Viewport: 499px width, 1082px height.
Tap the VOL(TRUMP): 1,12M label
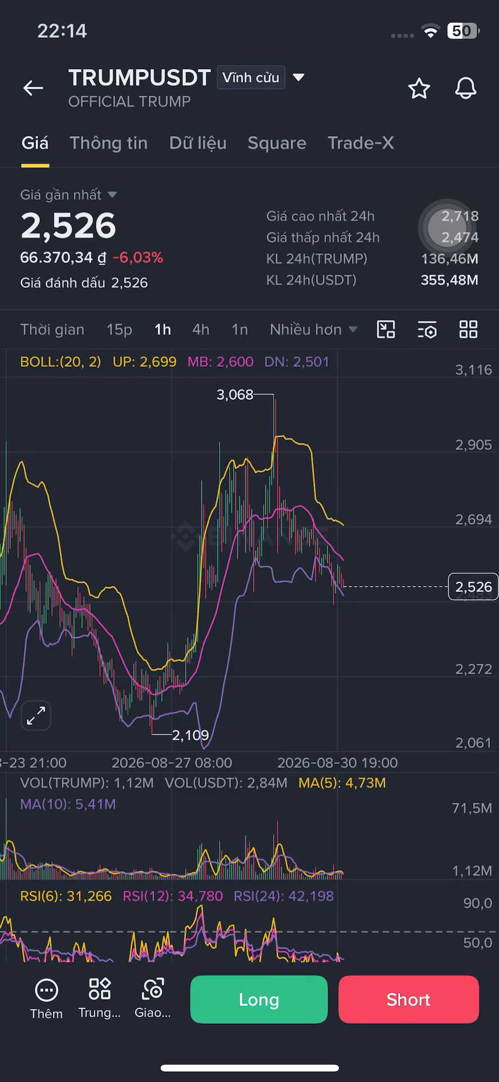87,783
